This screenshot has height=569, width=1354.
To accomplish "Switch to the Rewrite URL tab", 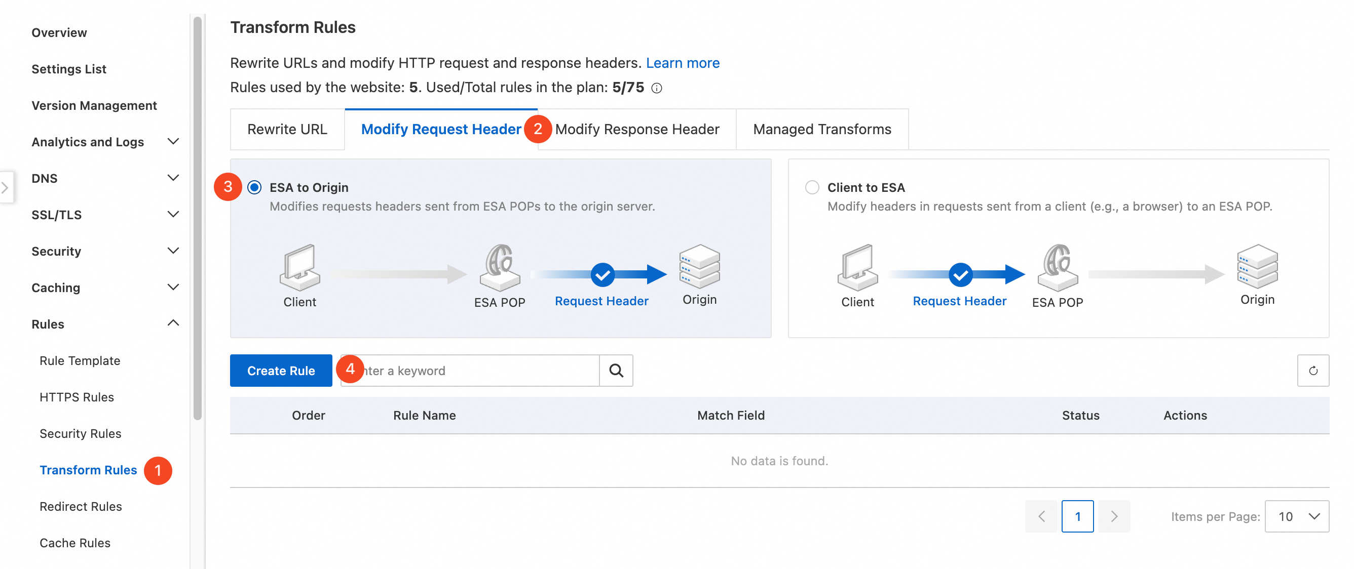I will (287, 130).
